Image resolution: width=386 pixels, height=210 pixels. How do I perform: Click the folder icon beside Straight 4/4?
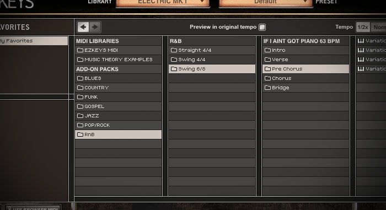point(174,50)
